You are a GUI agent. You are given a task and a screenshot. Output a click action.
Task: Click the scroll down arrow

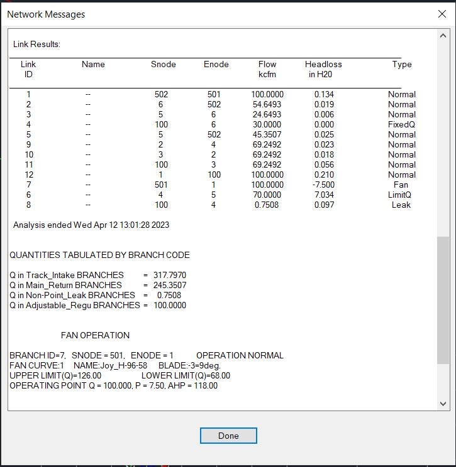443,404
